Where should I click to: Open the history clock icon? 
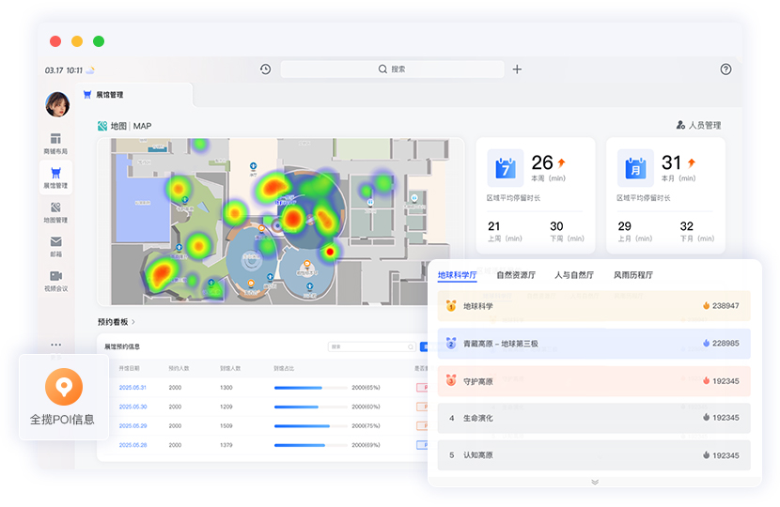click(x=266, y=69)
